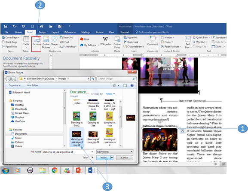Viewport: 248px width, 191px height.
Task: Click the layout options icon beside the picture
Action: tap(182, 131)
